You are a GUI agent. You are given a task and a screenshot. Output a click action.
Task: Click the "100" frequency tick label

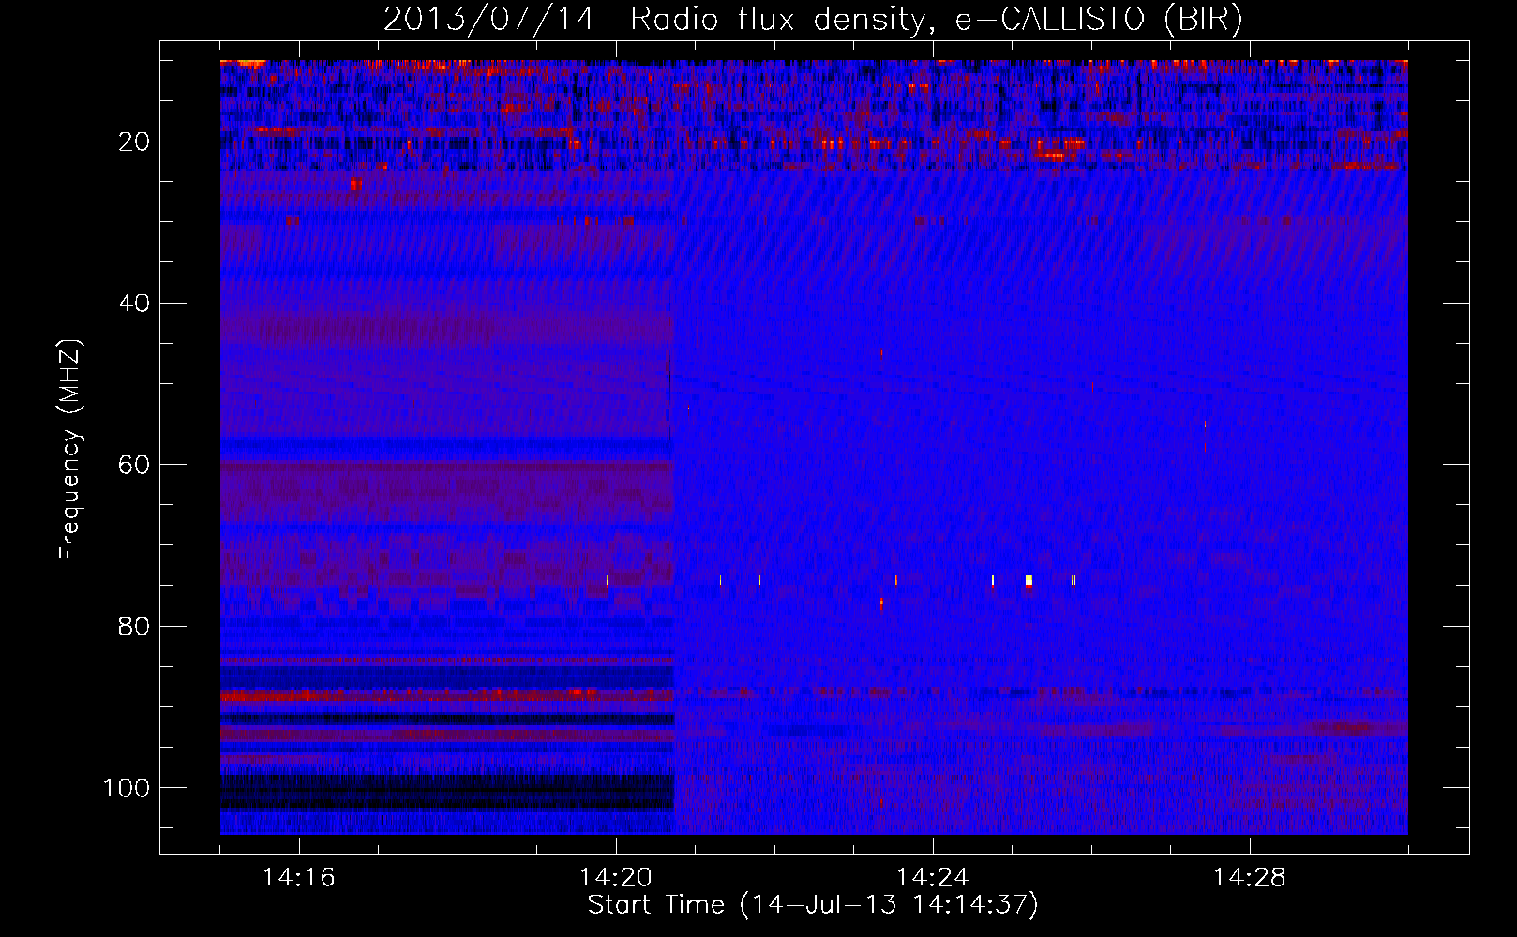pyautogui.click(x=127, y=788)
